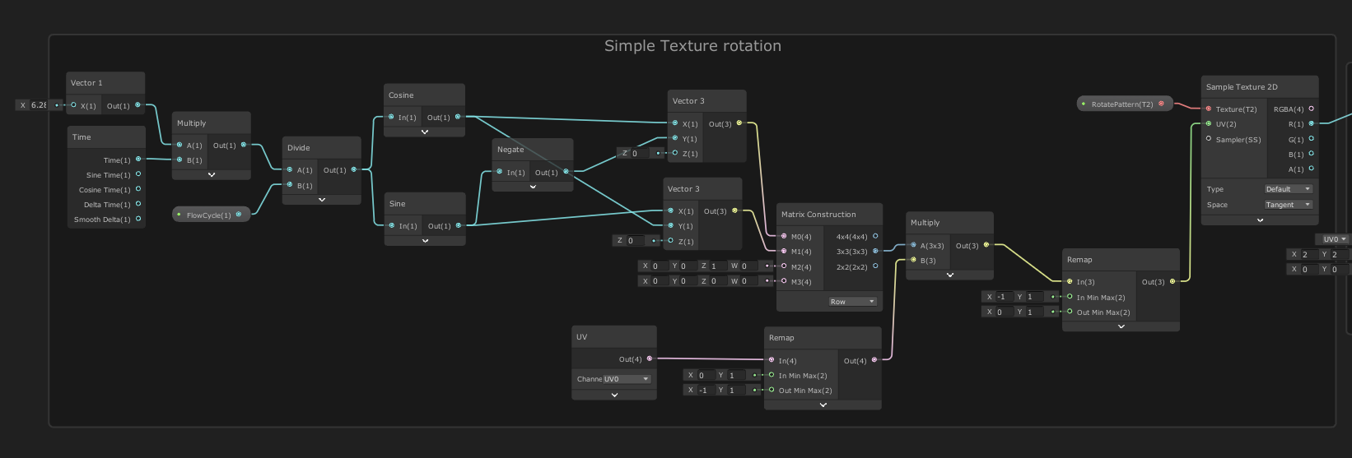Click Y field of upper Remap Out Min Max

tap(1034, 312)
